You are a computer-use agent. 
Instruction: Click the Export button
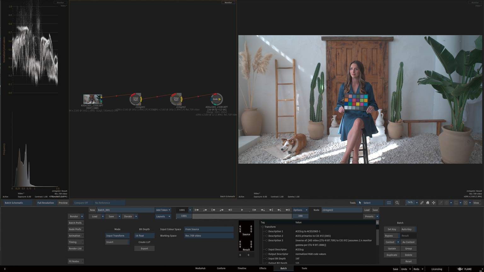(144, 249)
